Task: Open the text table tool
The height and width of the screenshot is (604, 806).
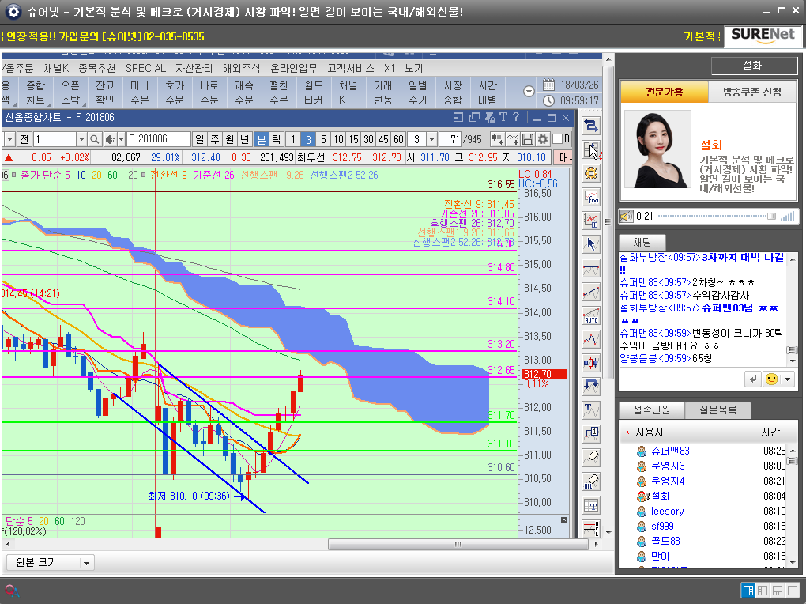Action: click(590, 505)
